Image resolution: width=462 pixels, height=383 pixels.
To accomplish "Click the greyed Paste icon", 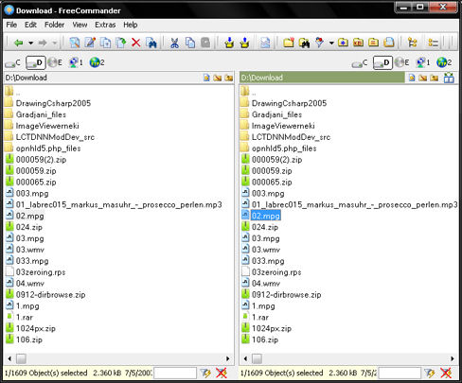I will point(205,43).
